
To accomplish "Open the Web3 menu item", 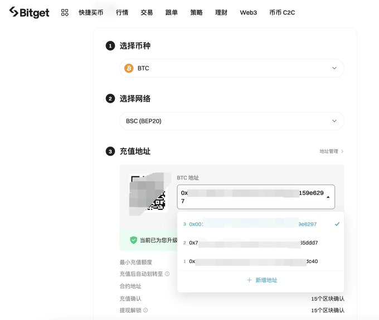I will point(248,12).
